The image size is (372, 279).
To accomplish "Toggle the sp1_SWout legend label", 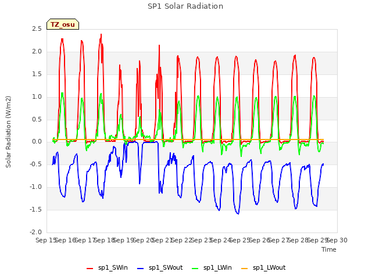I will point(166,268).
